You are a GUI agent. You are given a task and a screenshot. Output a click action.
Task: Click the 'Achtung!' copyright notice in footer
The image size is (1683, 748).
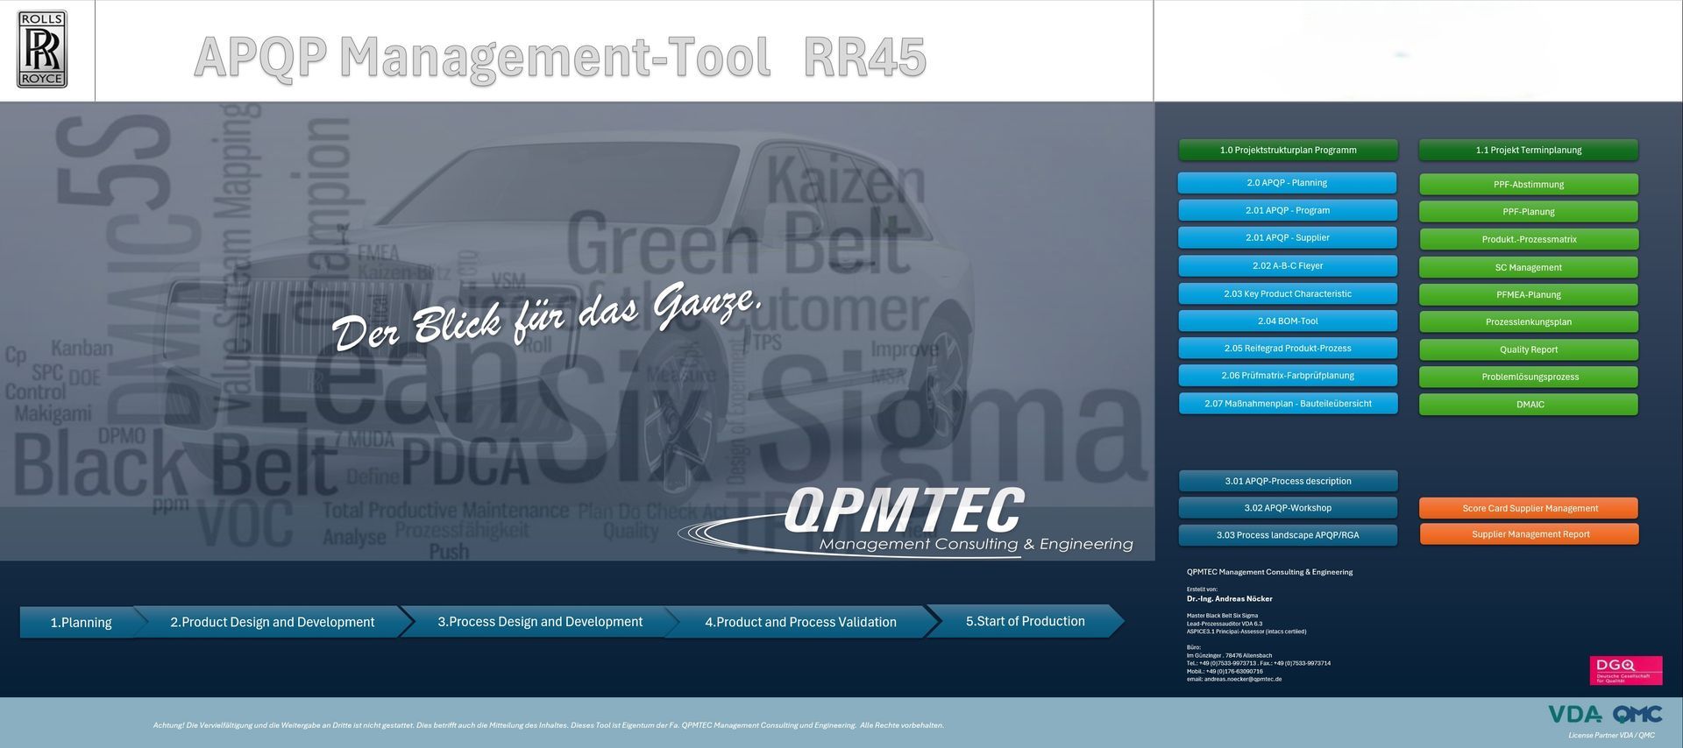tap(549, 725)
